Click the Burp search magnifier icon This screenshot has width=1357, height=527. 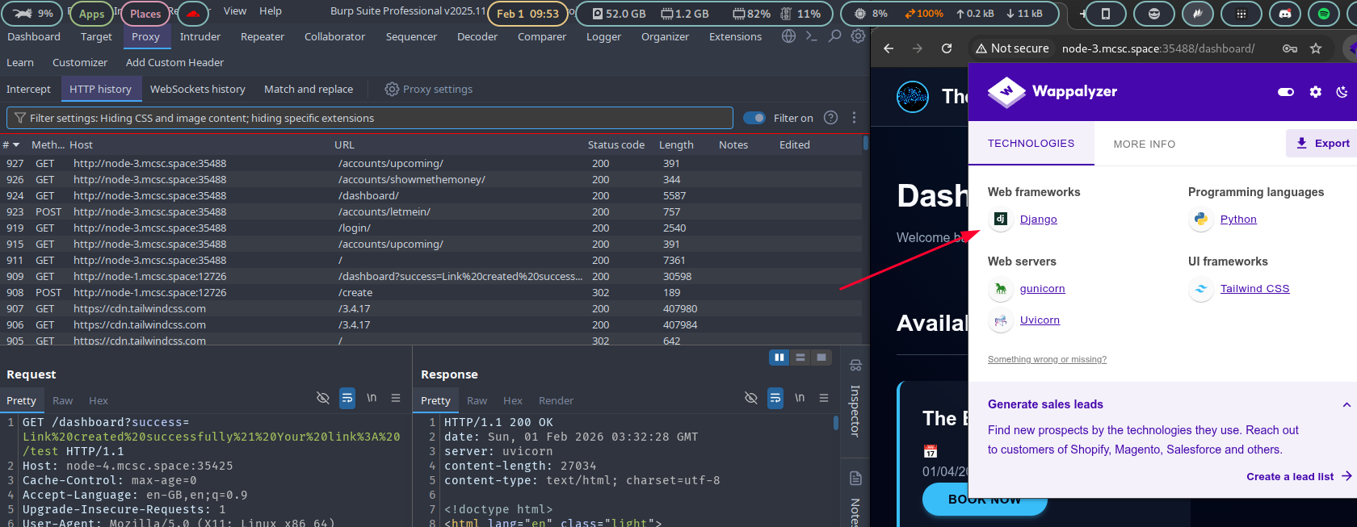pos(834,36)
